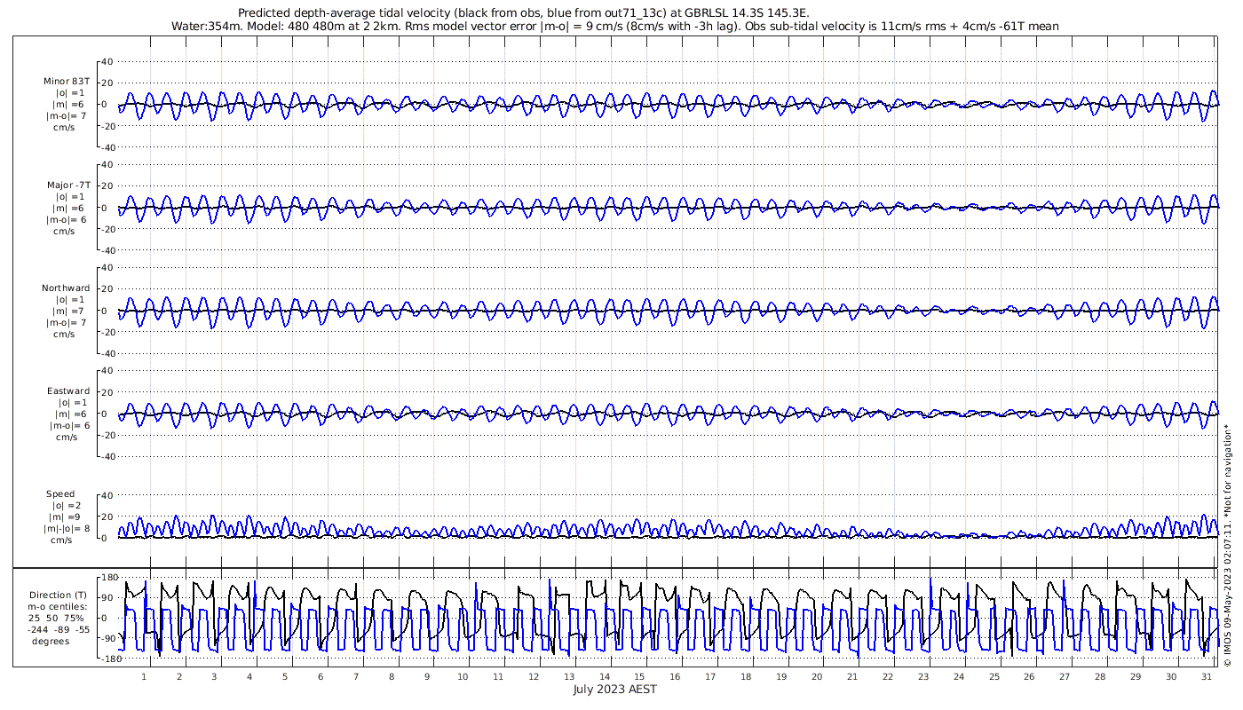
Task: Click the plot title text at top
Action: [x=525, y=12]
